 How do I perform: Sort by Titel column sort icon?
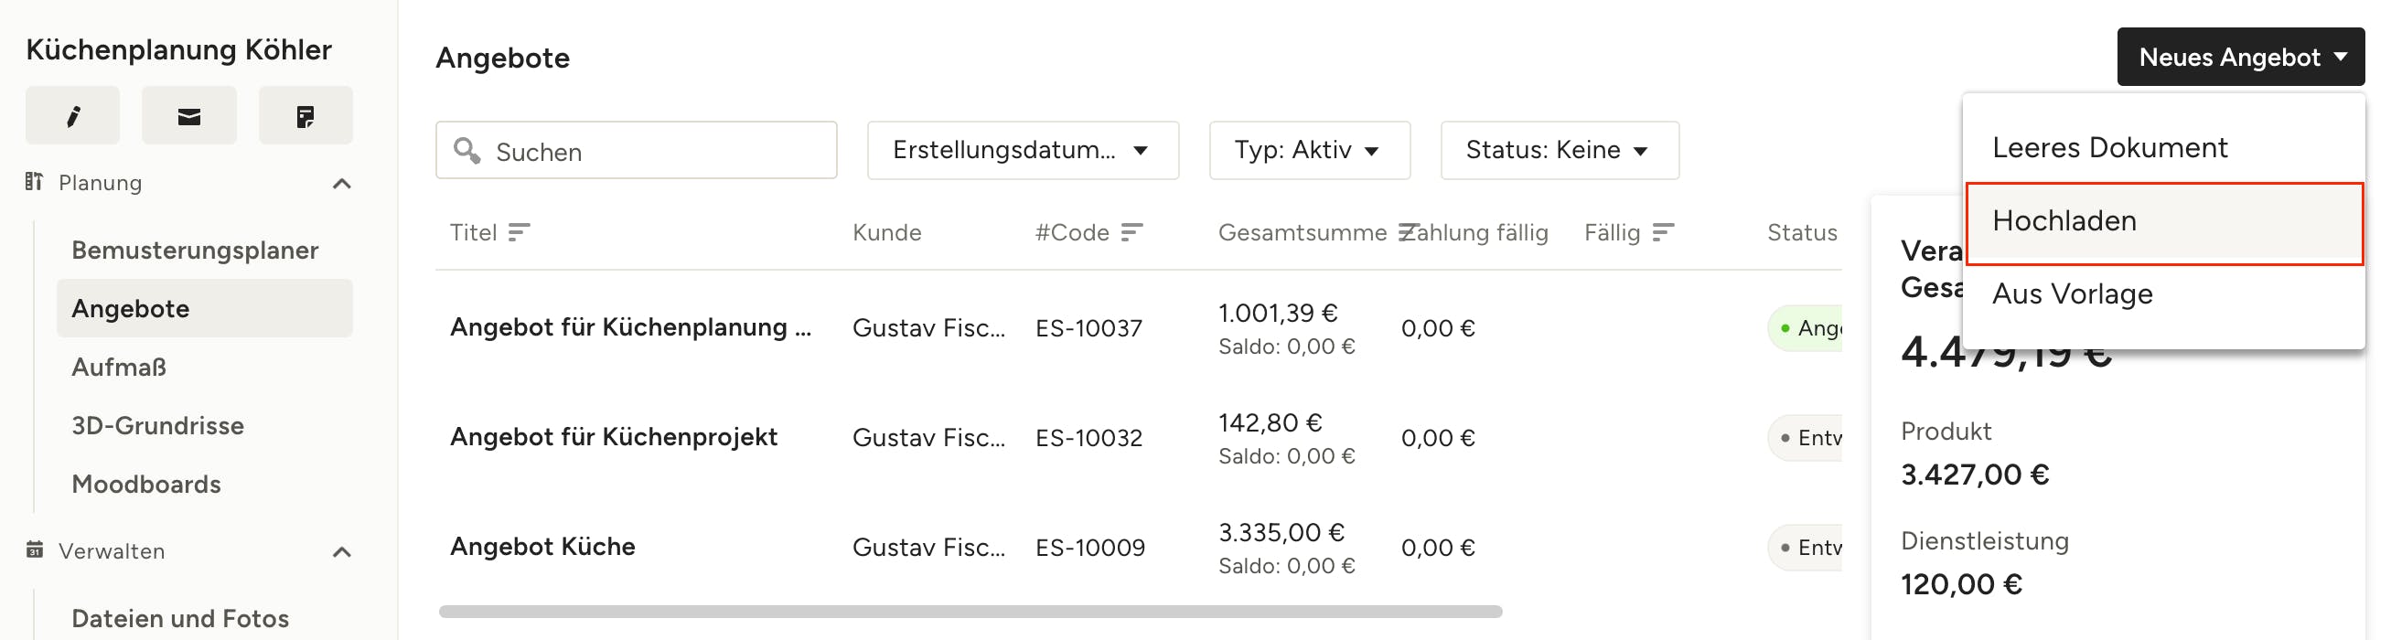pyautogui.click(x=519, y=232)
